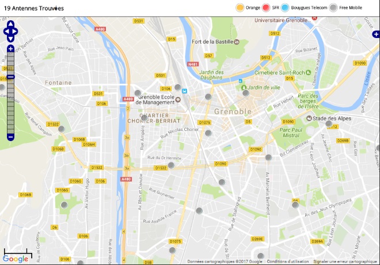This screenshot has height=265, width=380.
Task: Click the Grenoble train station icon
Action: pos(184,90)
